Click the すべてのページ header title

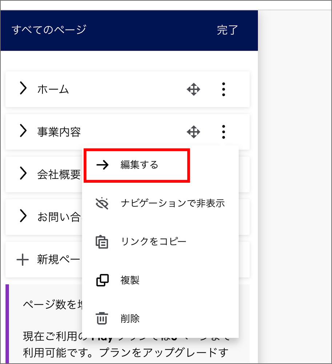[x=49, y=30]
